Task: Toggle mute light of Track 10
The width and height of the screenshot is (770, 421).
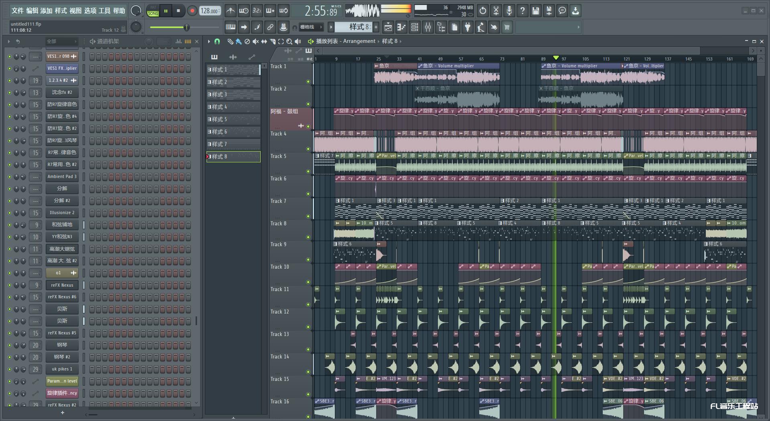Action: (x=308, y=282)
